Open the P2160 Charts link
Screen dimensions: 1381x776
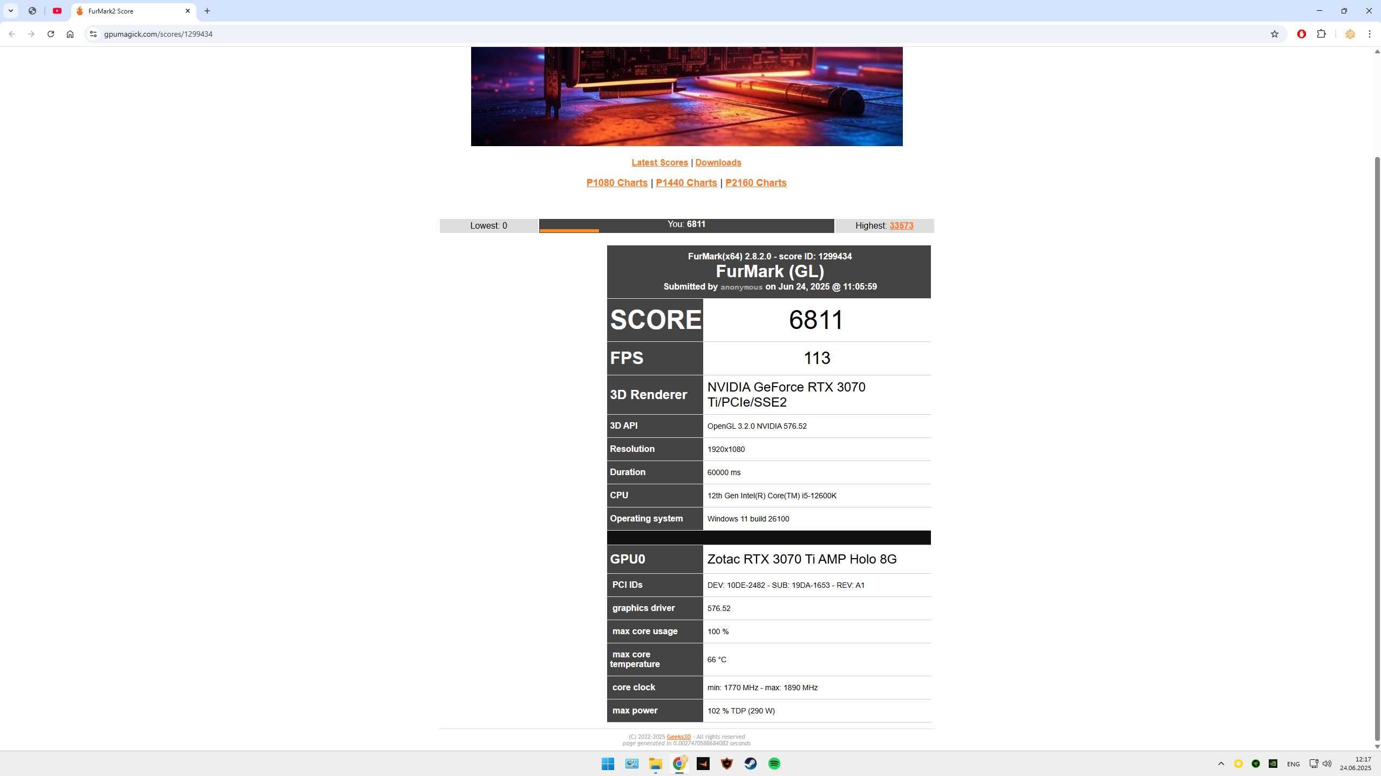pyautogui.click(x=756, y=183)
